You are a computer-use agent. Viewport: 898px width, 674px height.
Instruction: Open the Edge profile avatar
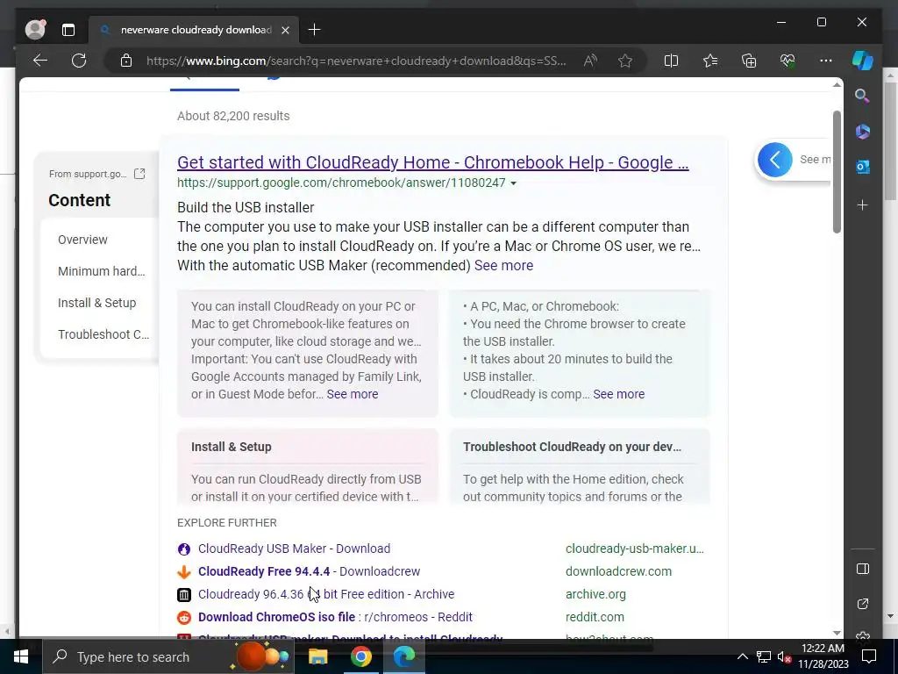35,29
